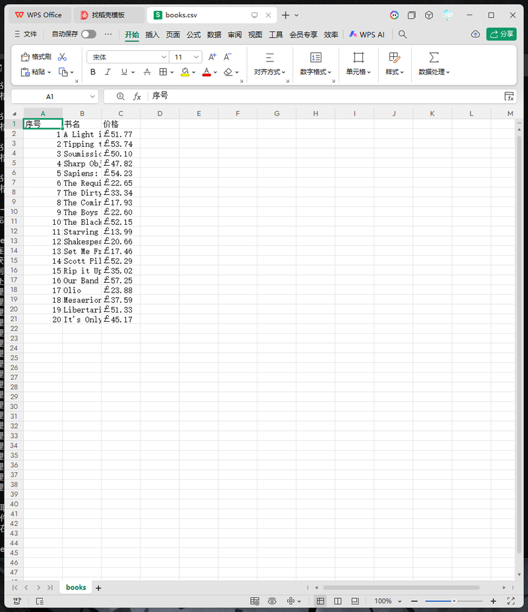
Task: Expand the Name Box dropdown arrow
Action: point(92,96)
